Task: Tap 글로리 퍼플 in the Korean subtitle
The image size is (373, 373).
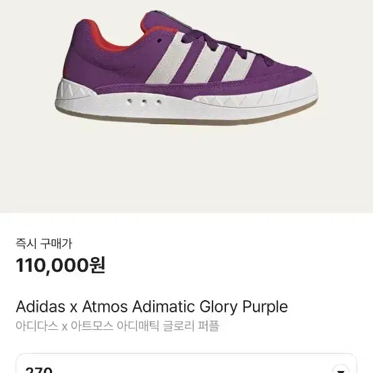Action: click(x=191, y=326)
